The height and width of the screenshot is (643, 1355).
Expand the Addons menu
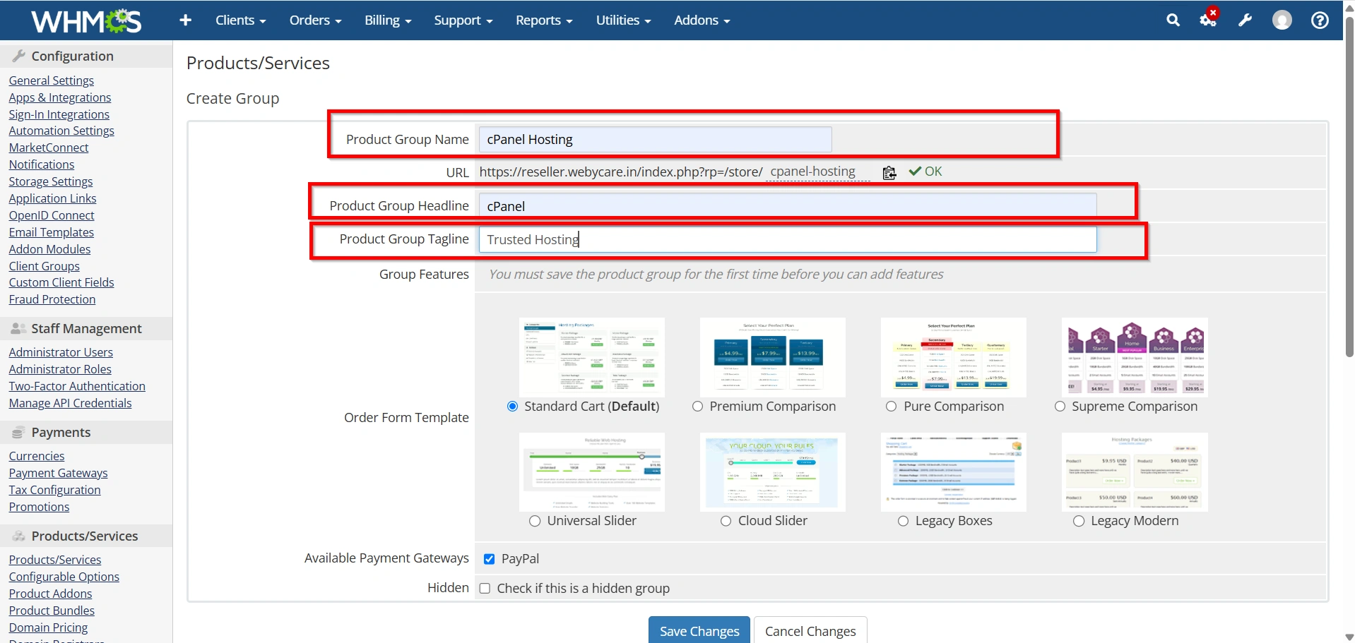(702, 20)
